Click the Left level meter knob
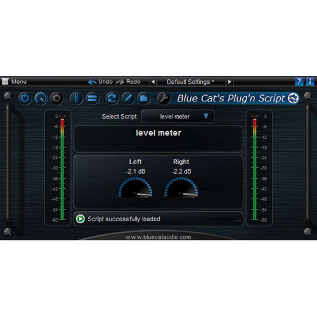The image size is (317, 317). pos(135,188)
